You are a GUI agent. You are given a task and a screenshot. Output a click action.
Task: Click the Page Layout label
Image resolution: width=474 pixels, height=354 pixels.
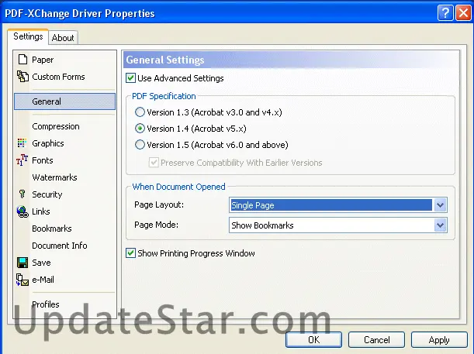pyautogui.click(x=159, y=204)
